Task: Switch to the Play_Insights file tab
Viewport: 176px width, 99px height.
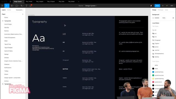Action: (40, 2)
